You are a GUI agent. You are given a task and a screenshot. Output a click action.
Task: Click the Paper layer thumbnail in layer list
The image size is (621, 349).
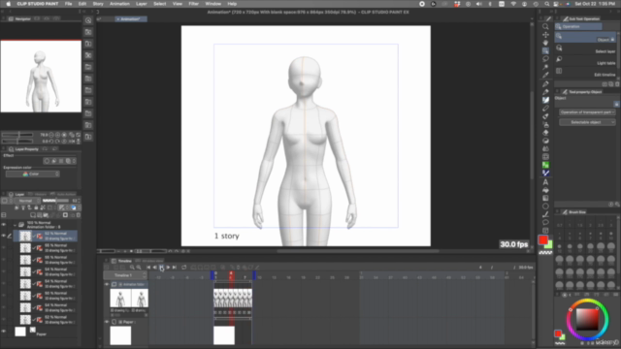point(20,332)
